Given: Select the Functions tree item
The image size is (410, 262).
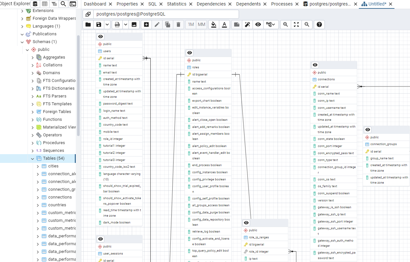Looking at the screenshot, I should tap(52, 120).
